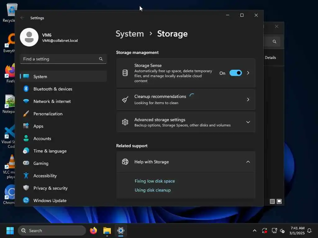Open Apps settings category
This screenshot has width=318, height=238.
[63, 126]
